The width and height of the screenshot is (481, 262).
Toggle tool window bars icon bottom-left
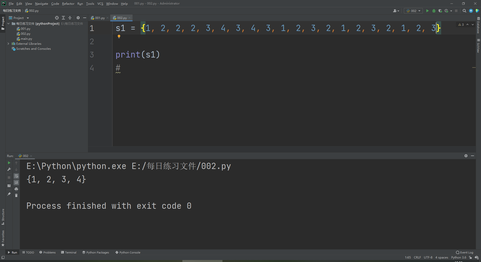(3, 257)
